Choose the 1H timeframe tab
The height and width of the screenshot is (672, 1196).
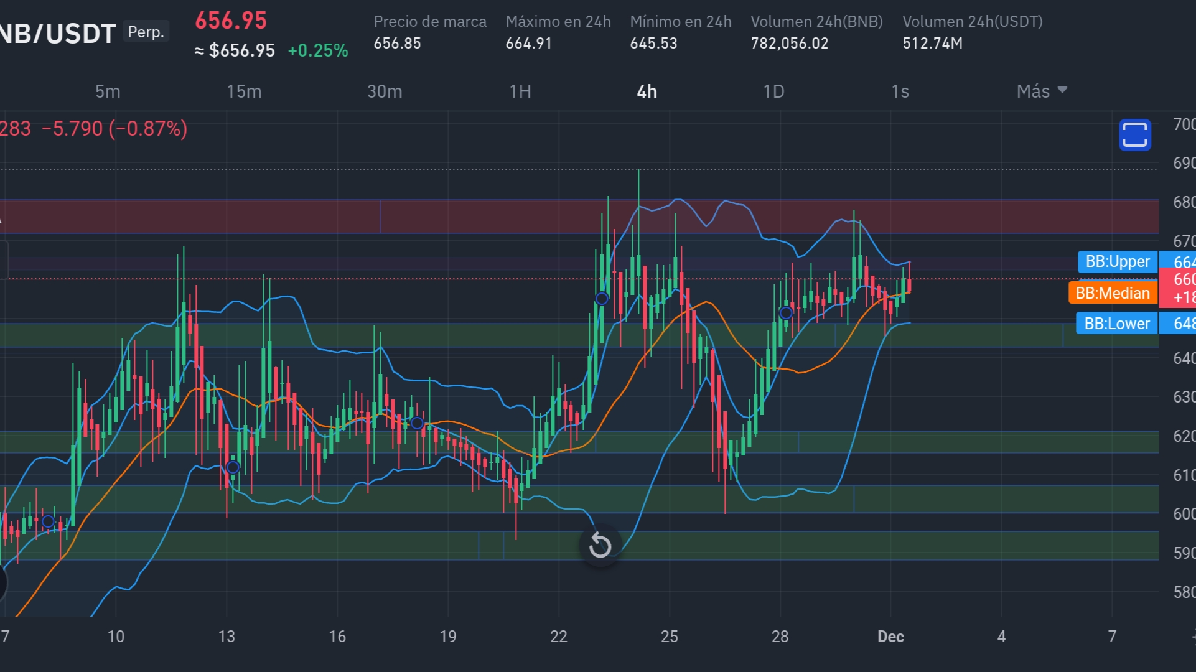520,91
